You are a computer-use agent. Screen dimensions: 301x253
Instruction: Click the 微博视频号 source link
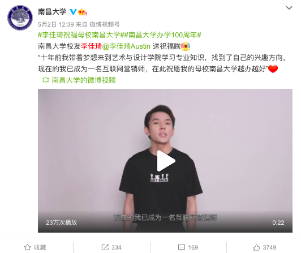105,24
